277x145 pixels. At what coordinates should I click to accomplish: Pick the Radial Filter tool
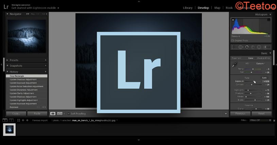click(x=259, y=47)
